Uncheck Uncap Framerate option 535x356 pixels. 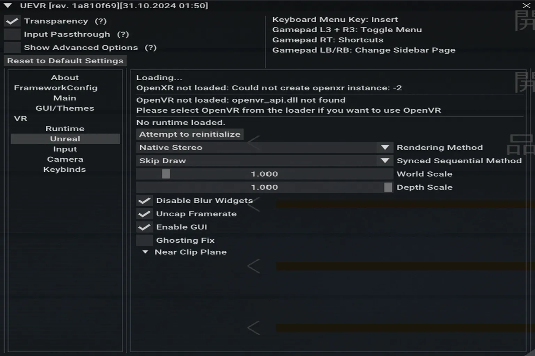[x=144, y=214]
